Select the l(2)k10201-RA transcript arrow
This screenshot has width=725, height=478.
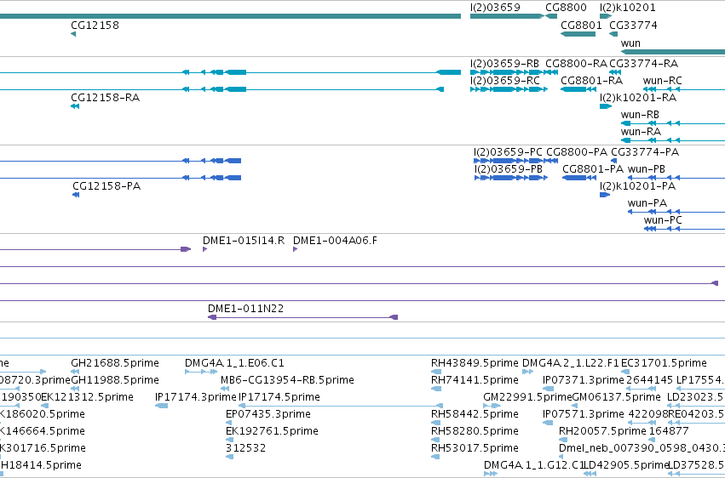tap(606, 106)
